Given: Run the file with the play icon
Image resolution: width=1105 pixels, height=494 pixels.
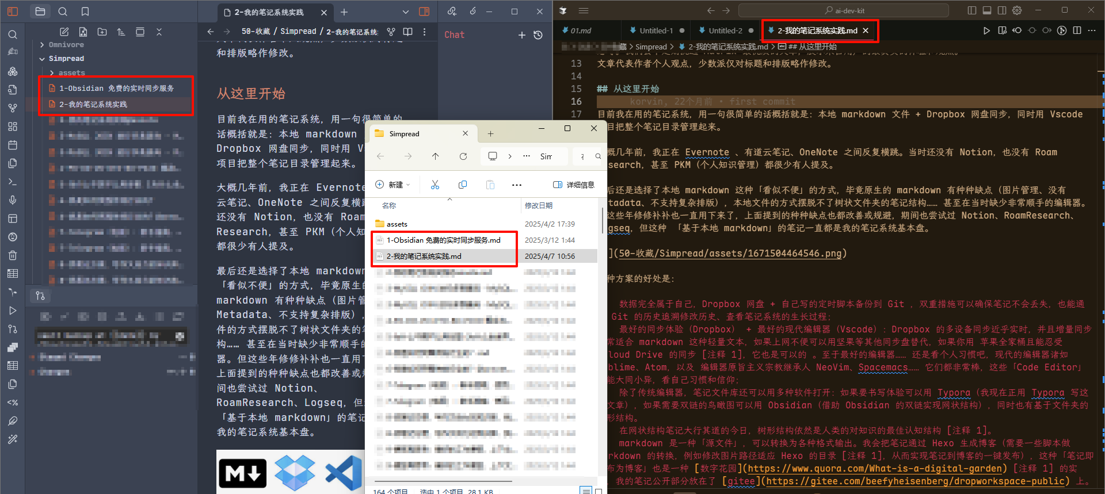Looking at the screenshot, I should pos(986,31).
